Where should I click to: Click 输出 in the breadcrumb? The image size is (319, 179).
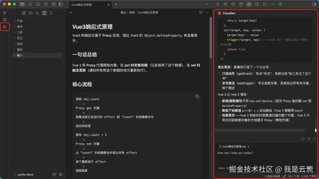click(x=123, y=12)
